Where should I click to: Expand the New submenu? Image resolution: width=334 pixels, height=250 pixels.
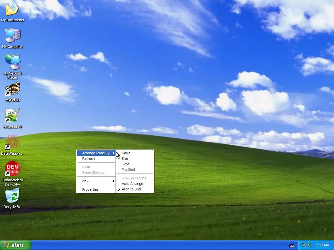(x=96, y=181)
